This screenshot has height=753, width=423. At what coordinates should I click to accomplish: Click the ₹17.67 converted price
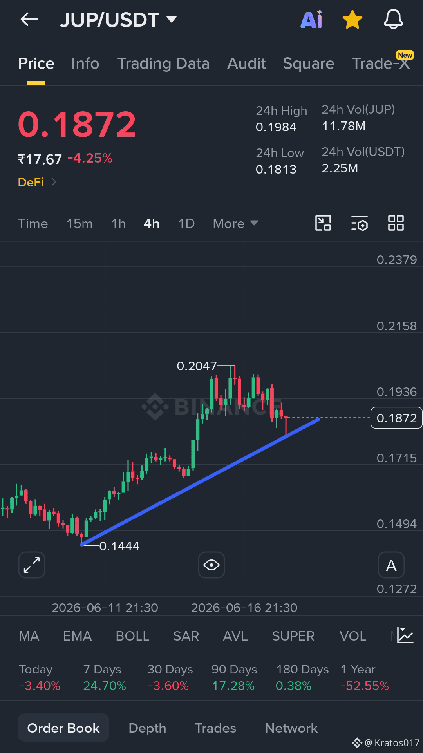40,159
